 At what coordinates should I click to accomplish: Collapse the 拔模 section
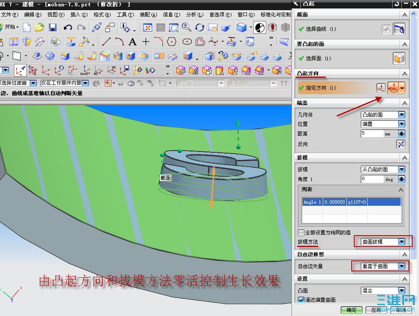405,158
